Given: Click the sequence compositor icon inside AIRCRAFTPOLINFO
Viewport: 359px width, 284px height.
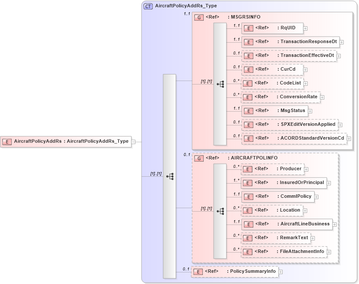Looking at the screenshot, I should pyautogui.click(x=221, y=211).
